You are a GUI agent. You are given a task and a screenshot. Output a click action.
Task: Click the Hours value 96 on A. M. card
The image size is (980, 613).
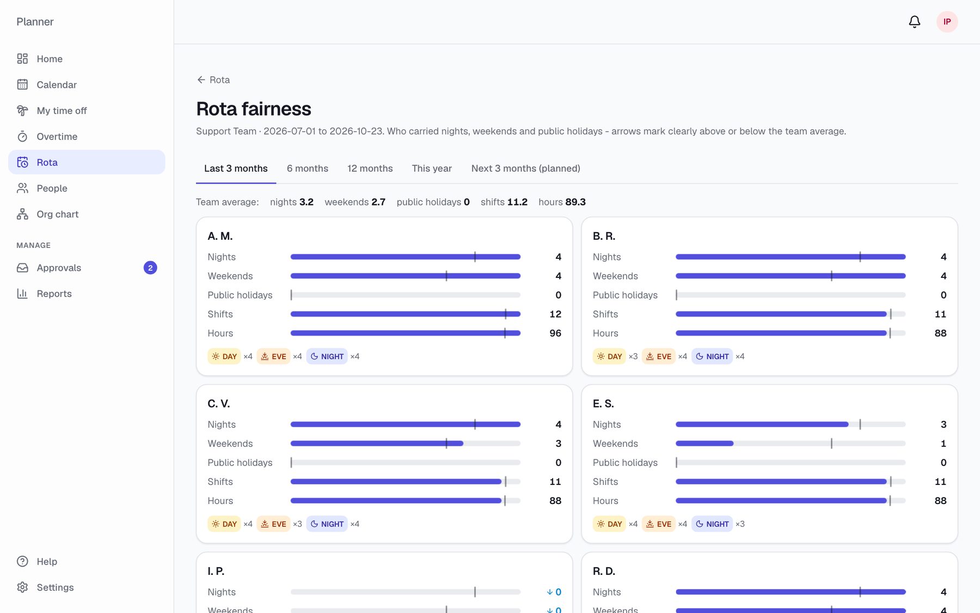tap(555, 333)
